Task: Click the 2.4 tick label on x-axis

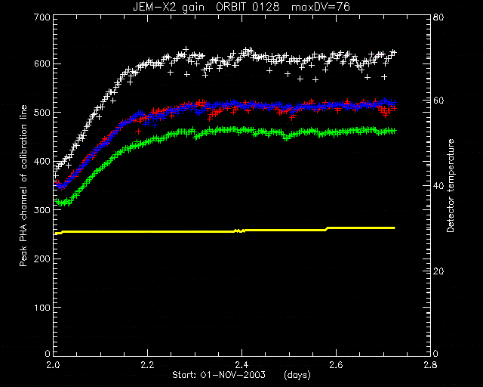Action: point(241,365)
